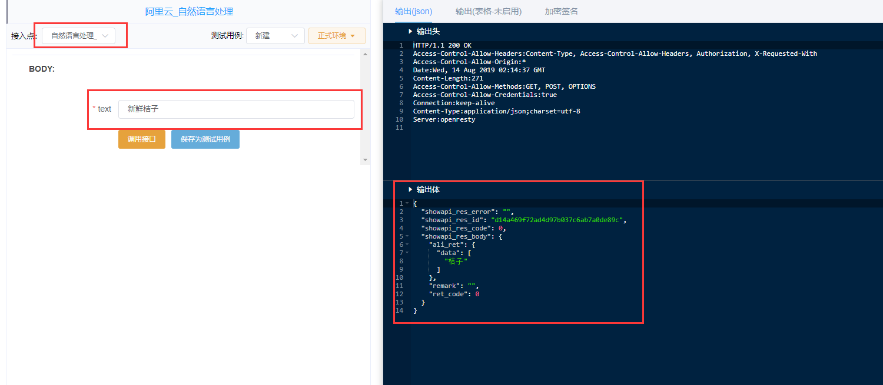Fold the JSON root object at line 1

[x=407, y=203]
